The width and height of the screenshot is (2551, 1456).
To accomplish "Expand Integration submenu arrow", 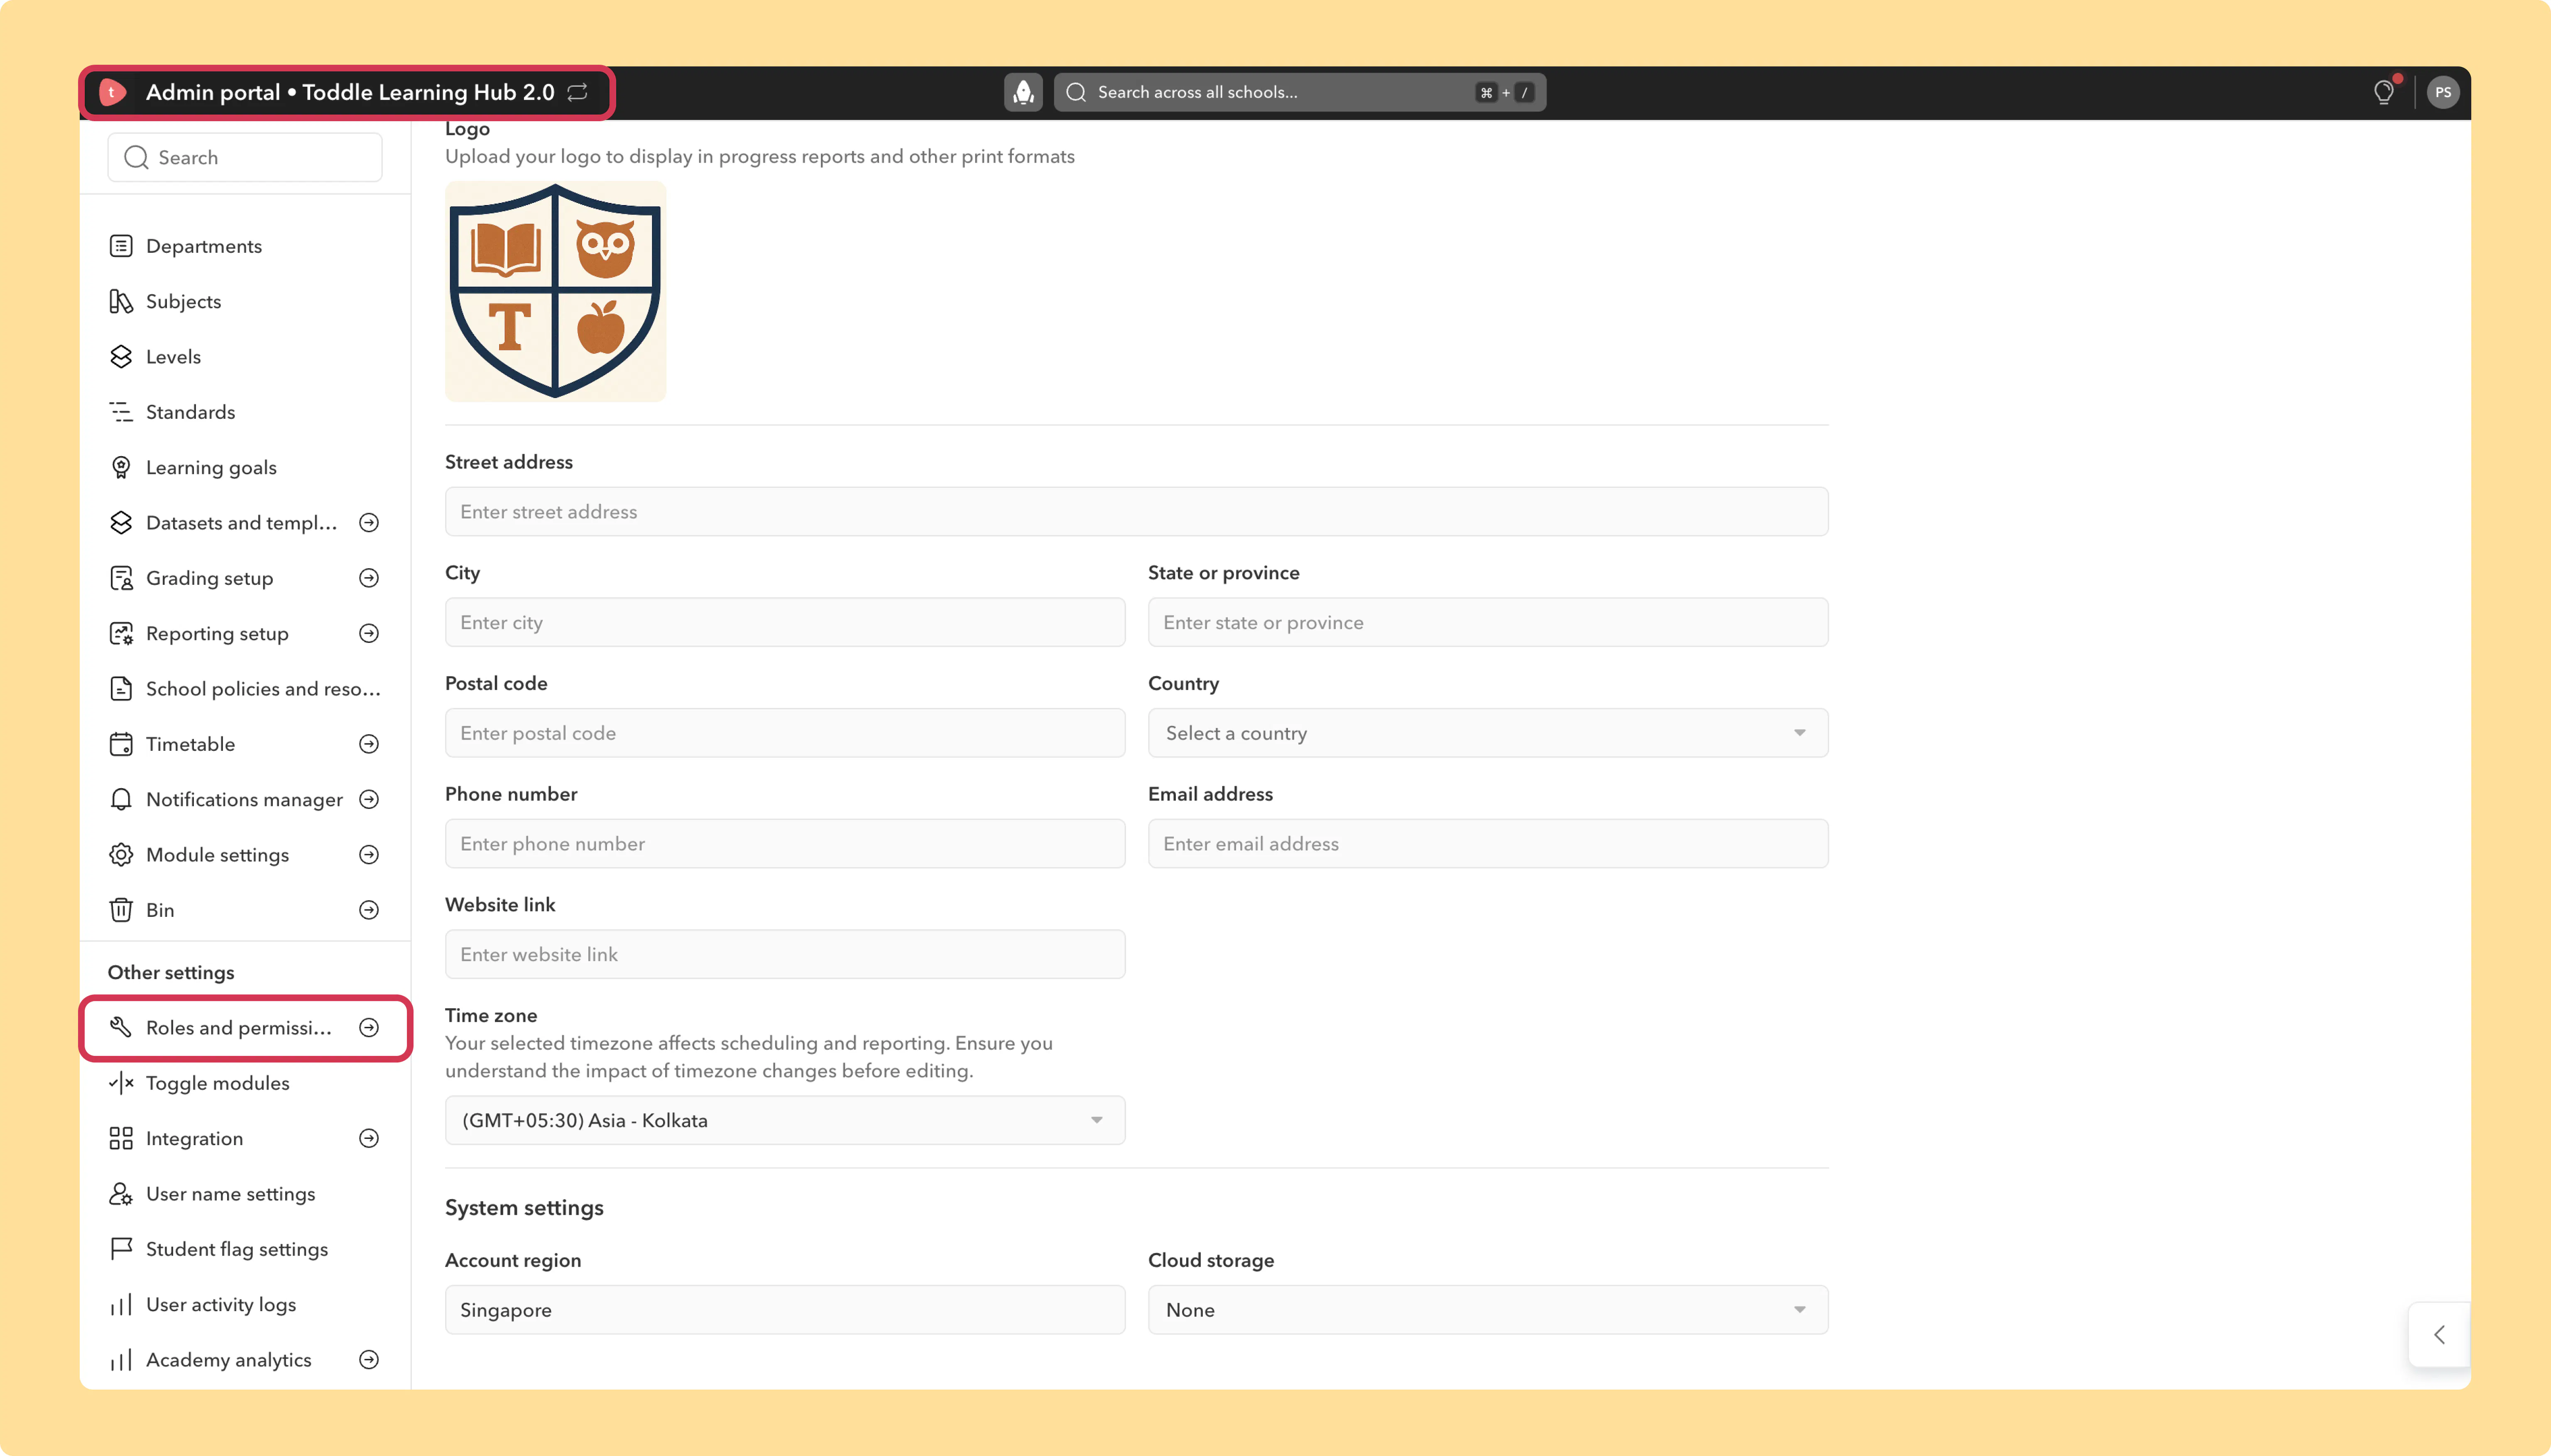I will [369, 1138].
